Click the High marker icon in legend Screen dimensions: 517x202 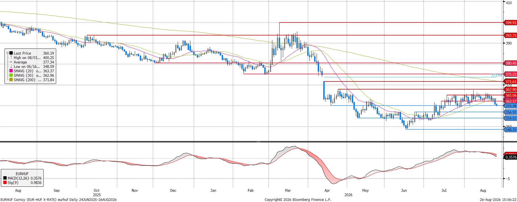11,58
